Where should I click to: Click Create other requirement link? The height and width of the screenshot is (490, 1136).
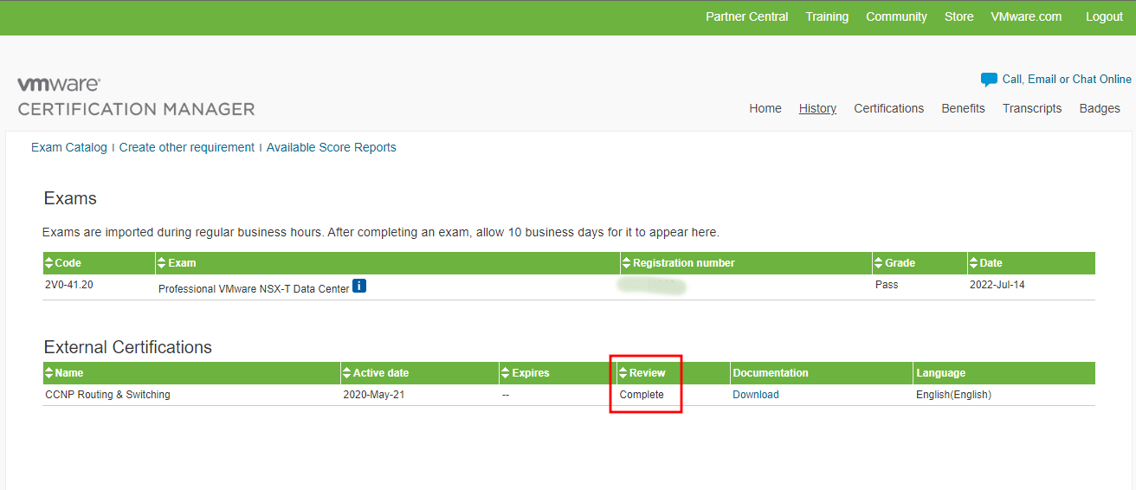tap(187, 147)
